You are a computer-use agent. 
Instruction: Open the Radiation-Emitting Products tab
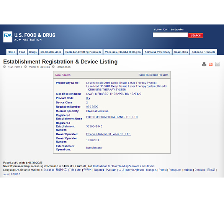(x=83, y=52)
